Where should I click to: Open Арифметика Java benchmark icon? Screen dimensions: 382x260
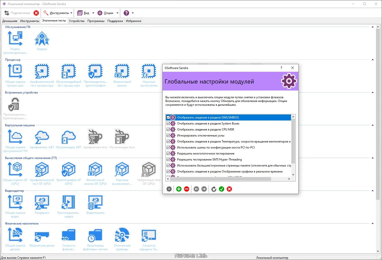[95, 137]
